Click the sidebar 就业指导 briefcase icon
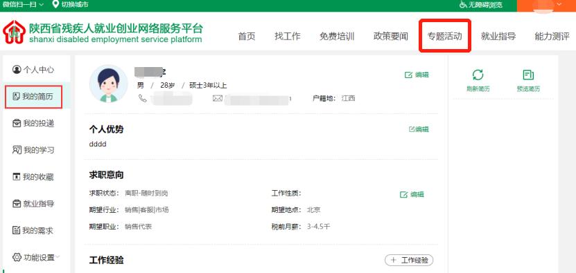This screenshot has height=273, width=576. [17, 203]
